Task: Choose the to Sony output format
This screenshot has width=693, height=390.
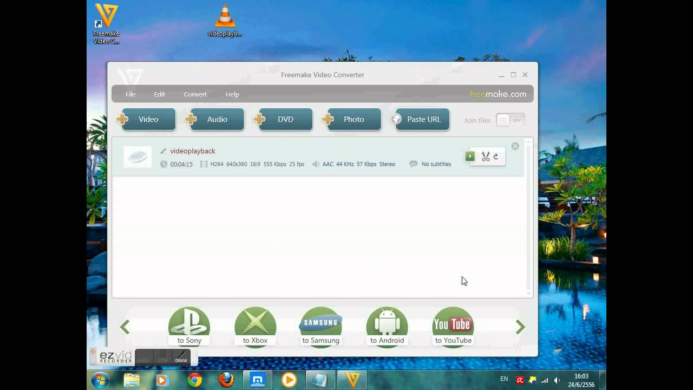Action: [x=189, y=327]
